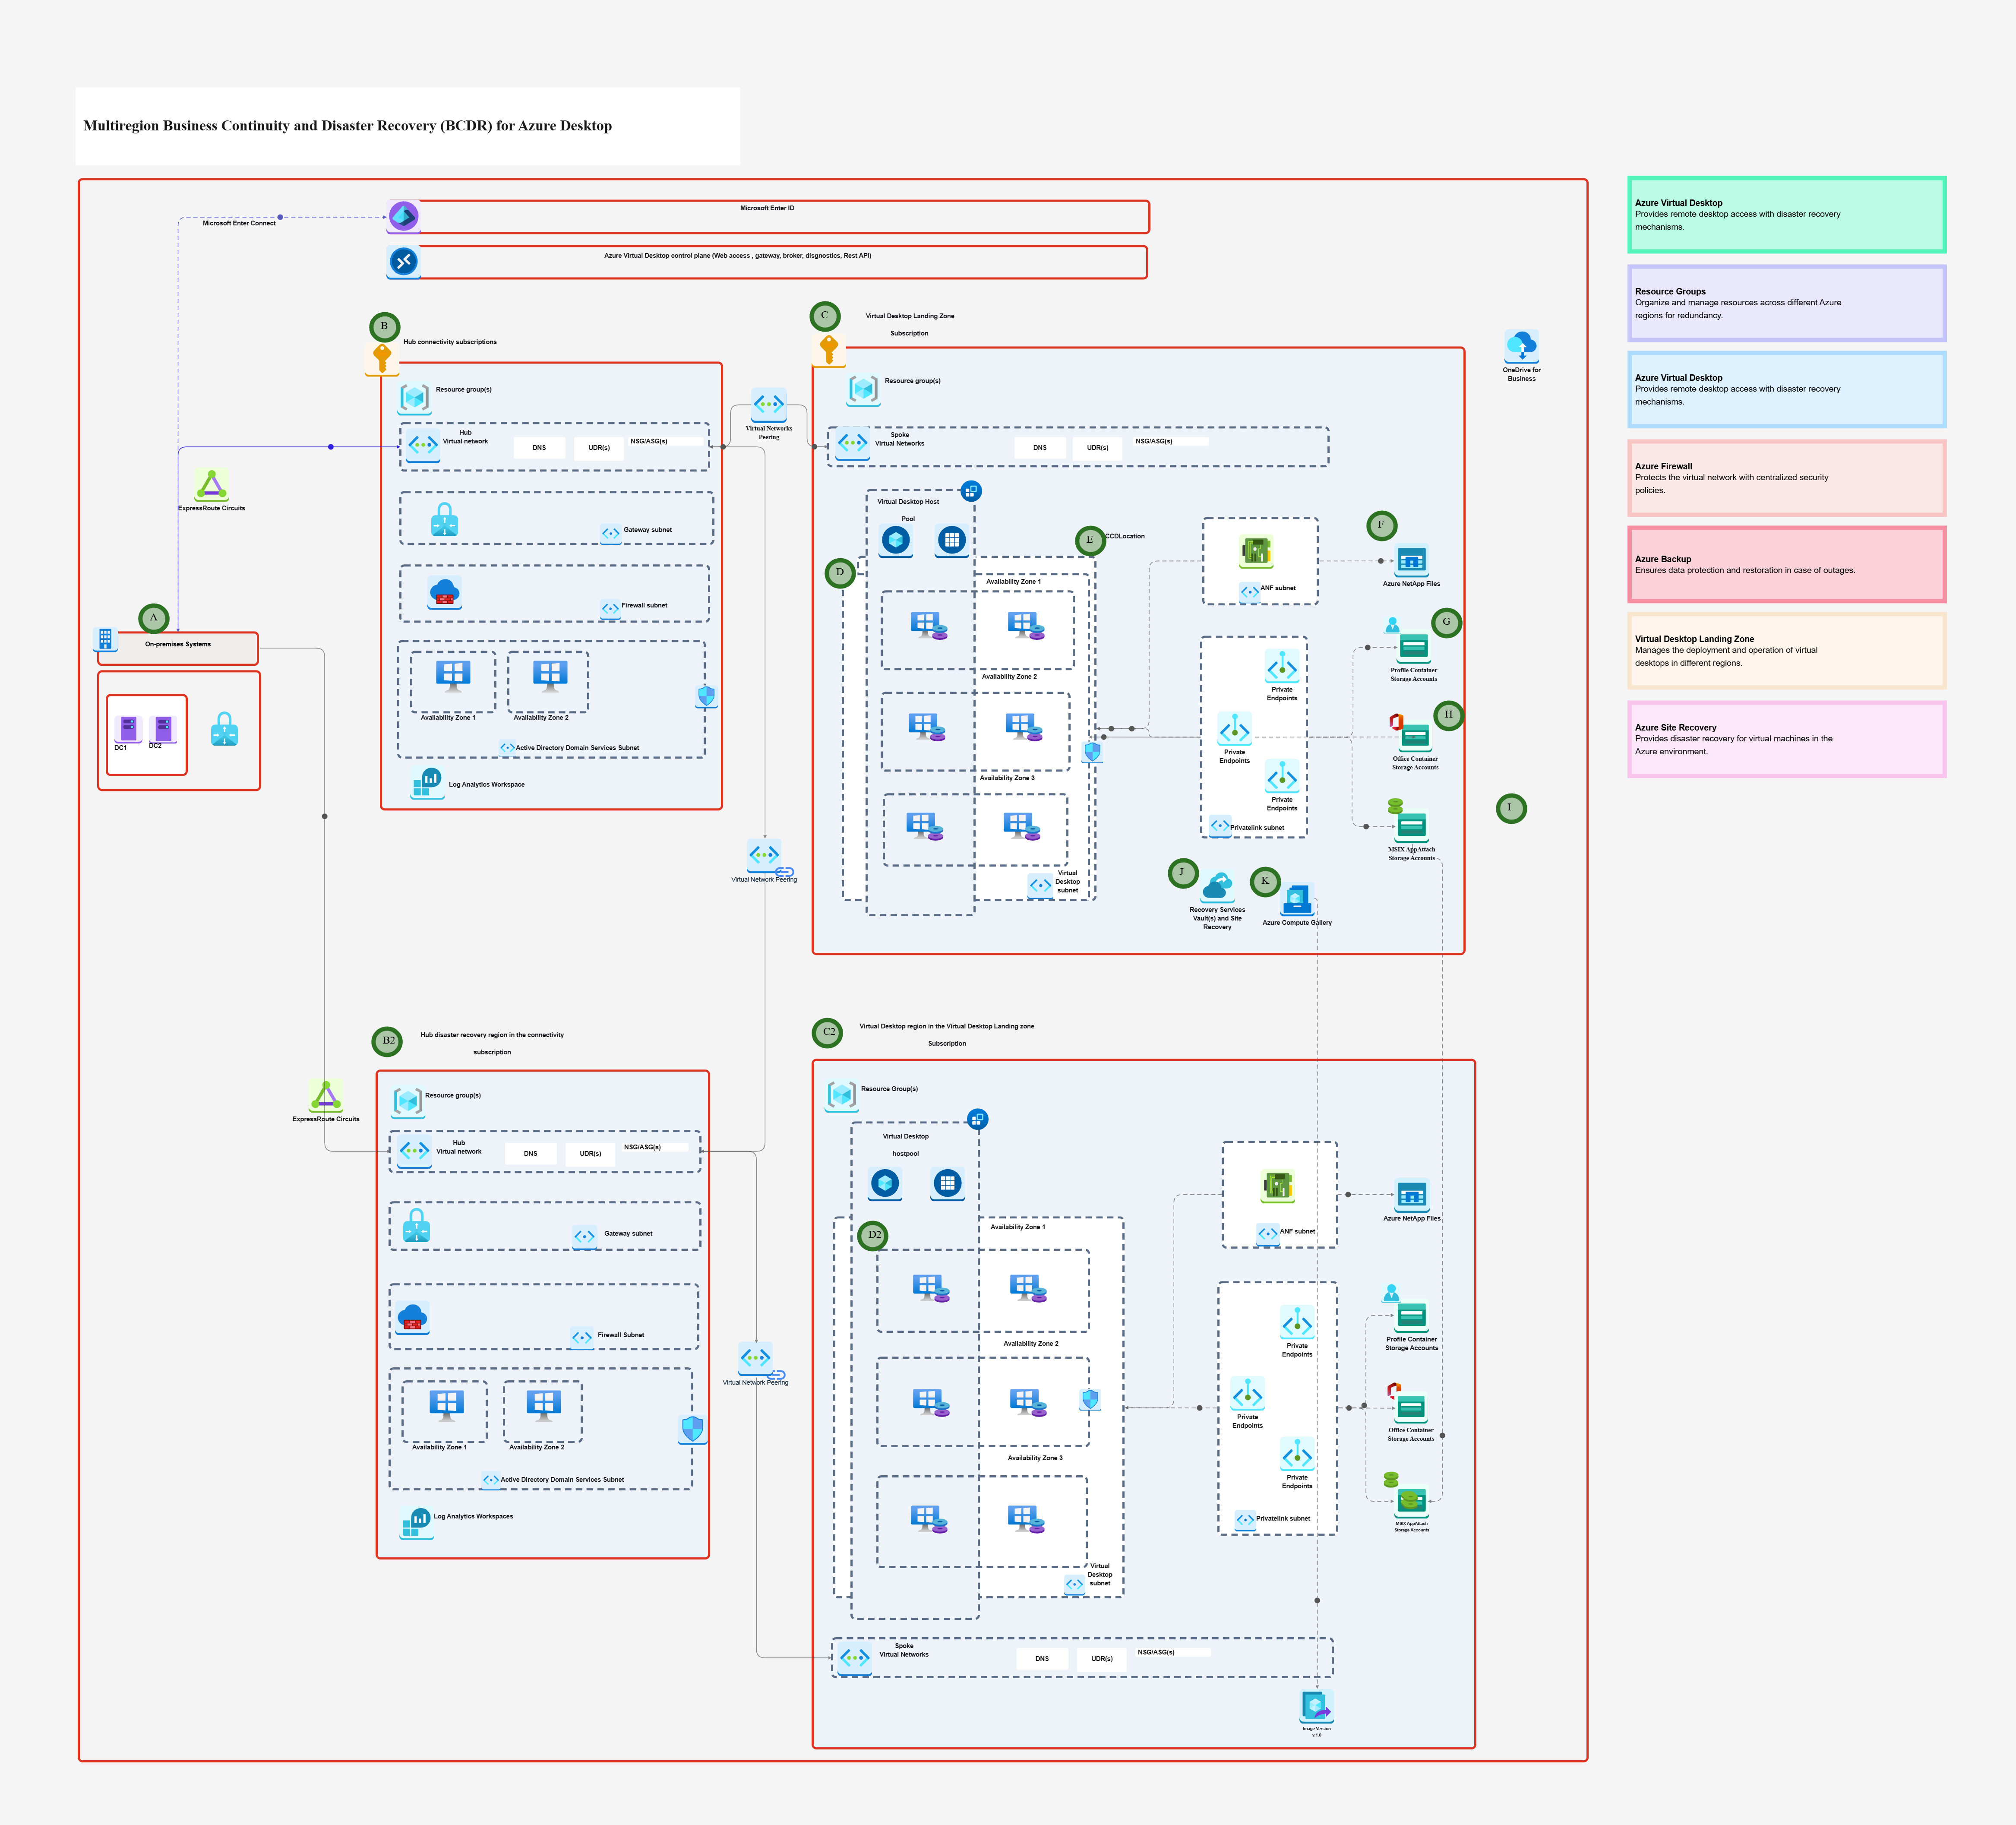Select the green circle marker E

tap(1090, 541)
